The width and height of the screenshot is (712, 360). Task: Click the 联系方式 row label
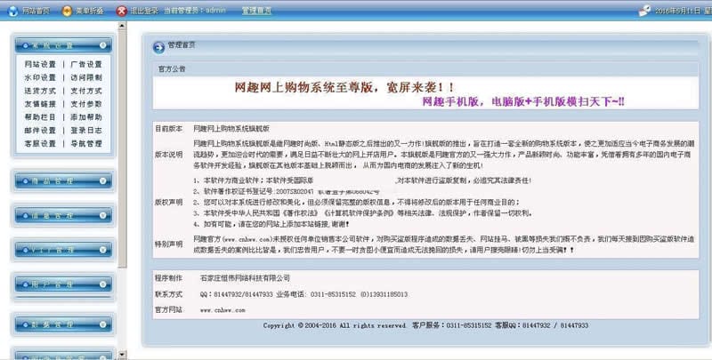click(168, 294)
